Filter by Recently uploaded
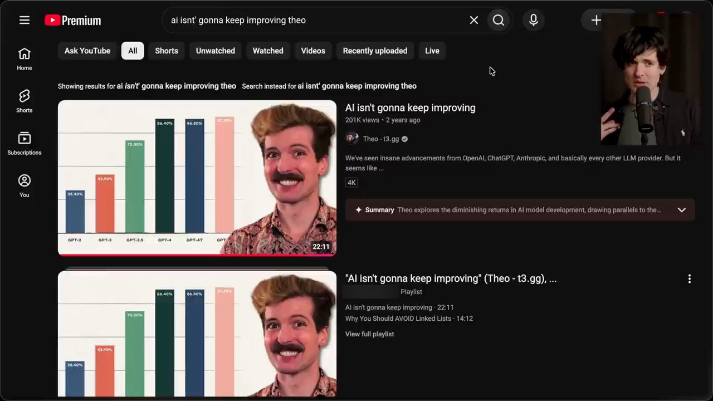Image resolution: width=713 pixels, height=401 pixels. click(x=375, y=51)
